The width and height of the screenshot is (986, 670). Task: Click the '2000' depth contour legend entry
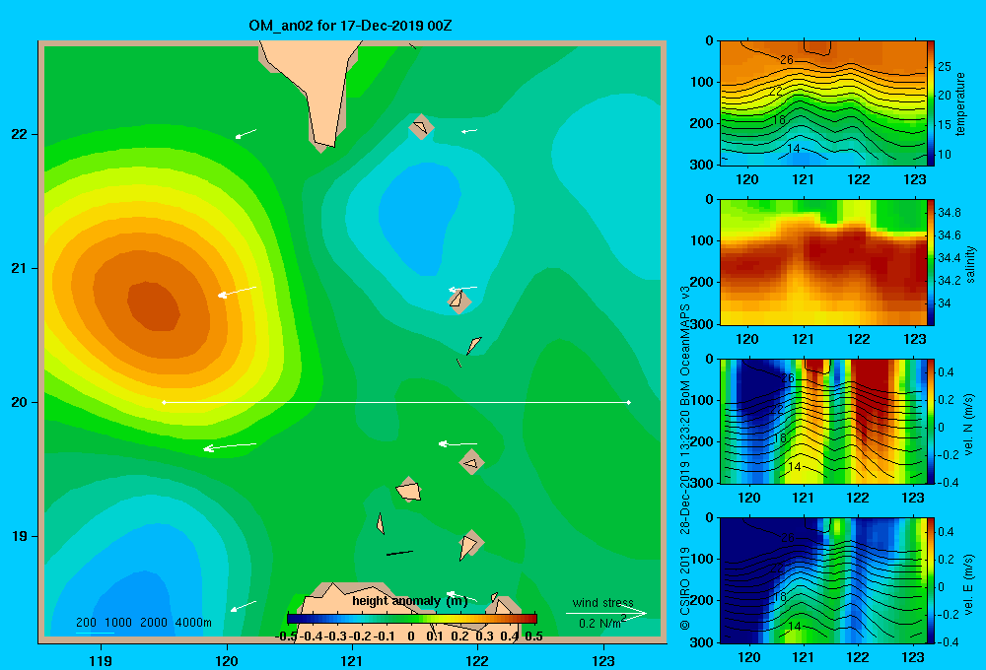pos(154,623)
